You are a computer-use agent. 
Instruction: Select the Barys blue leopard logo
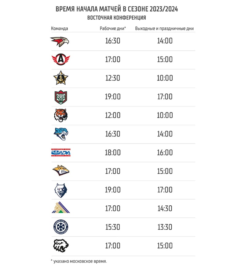[x=60, y=134]
